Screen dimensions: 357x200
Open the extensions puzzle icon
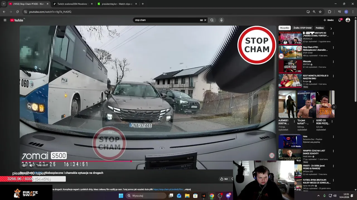(329, 12)
